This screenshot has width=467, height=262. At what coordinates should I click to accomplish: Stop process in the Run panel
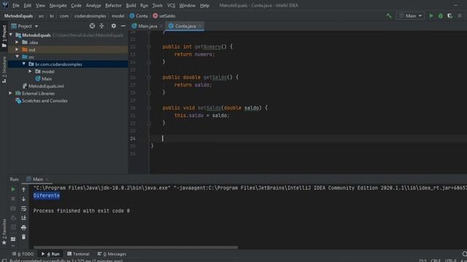point(13,199)
